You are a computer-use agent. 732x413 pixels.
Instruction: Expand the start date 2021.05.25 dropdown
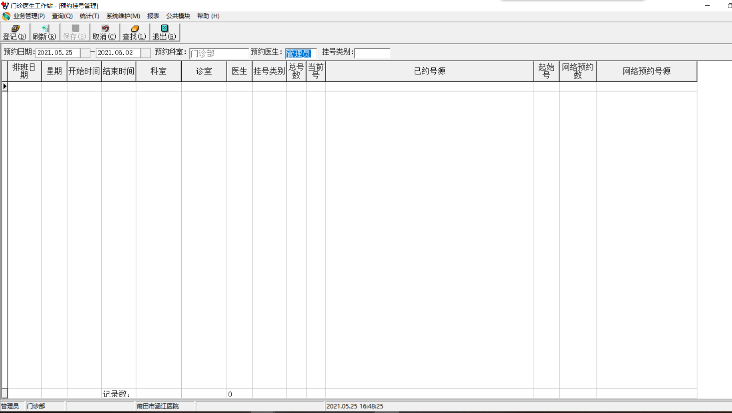click(85, 53)
